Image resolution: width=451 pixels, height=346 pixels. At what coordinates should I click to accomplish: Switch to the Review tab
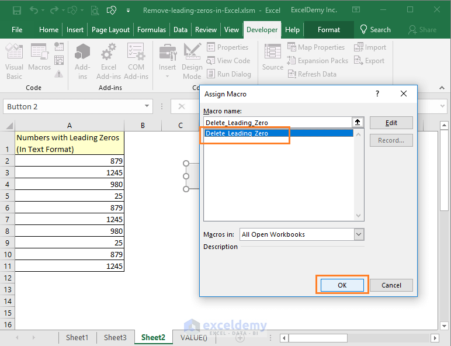(206, 30)
